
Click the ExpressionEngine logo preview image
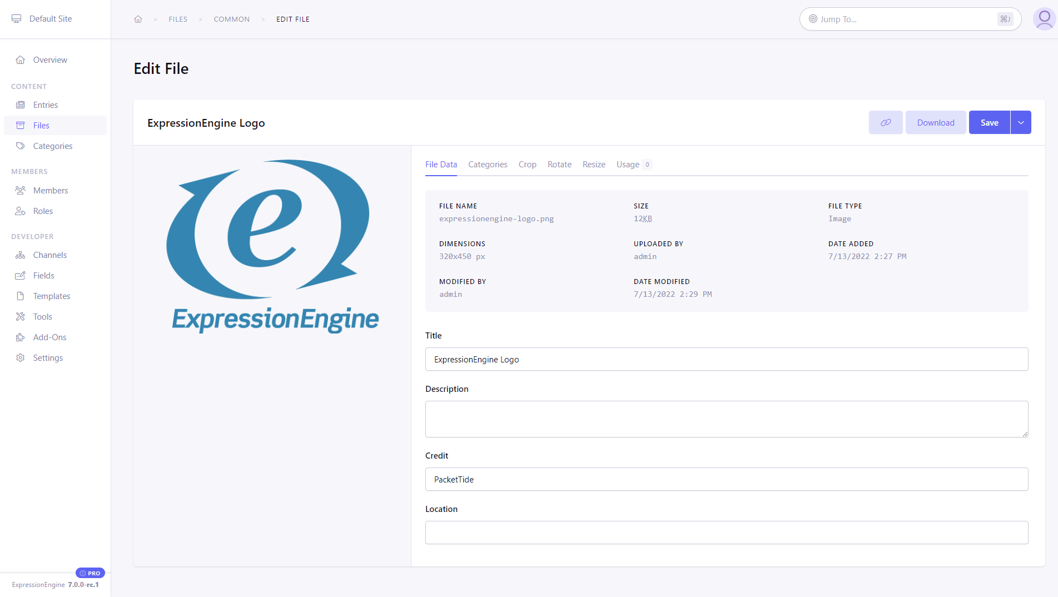point(272,246)
